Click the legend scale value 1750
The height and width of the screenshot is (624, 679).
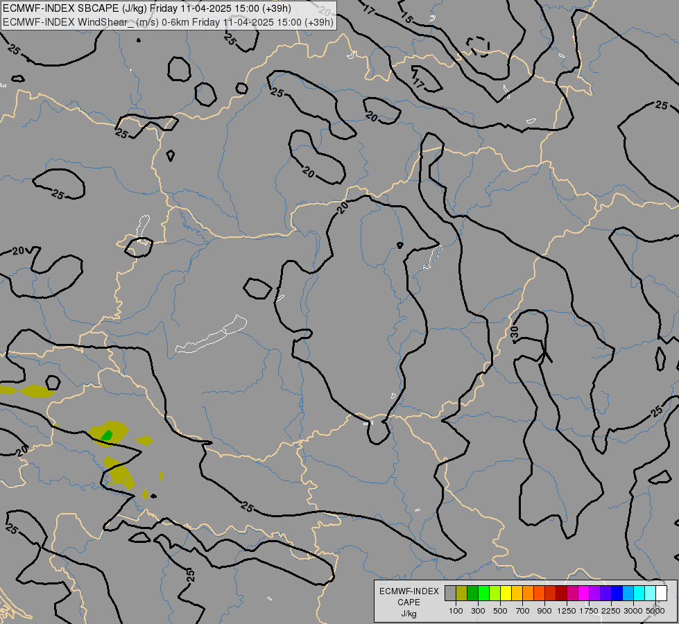pos(589,611)
